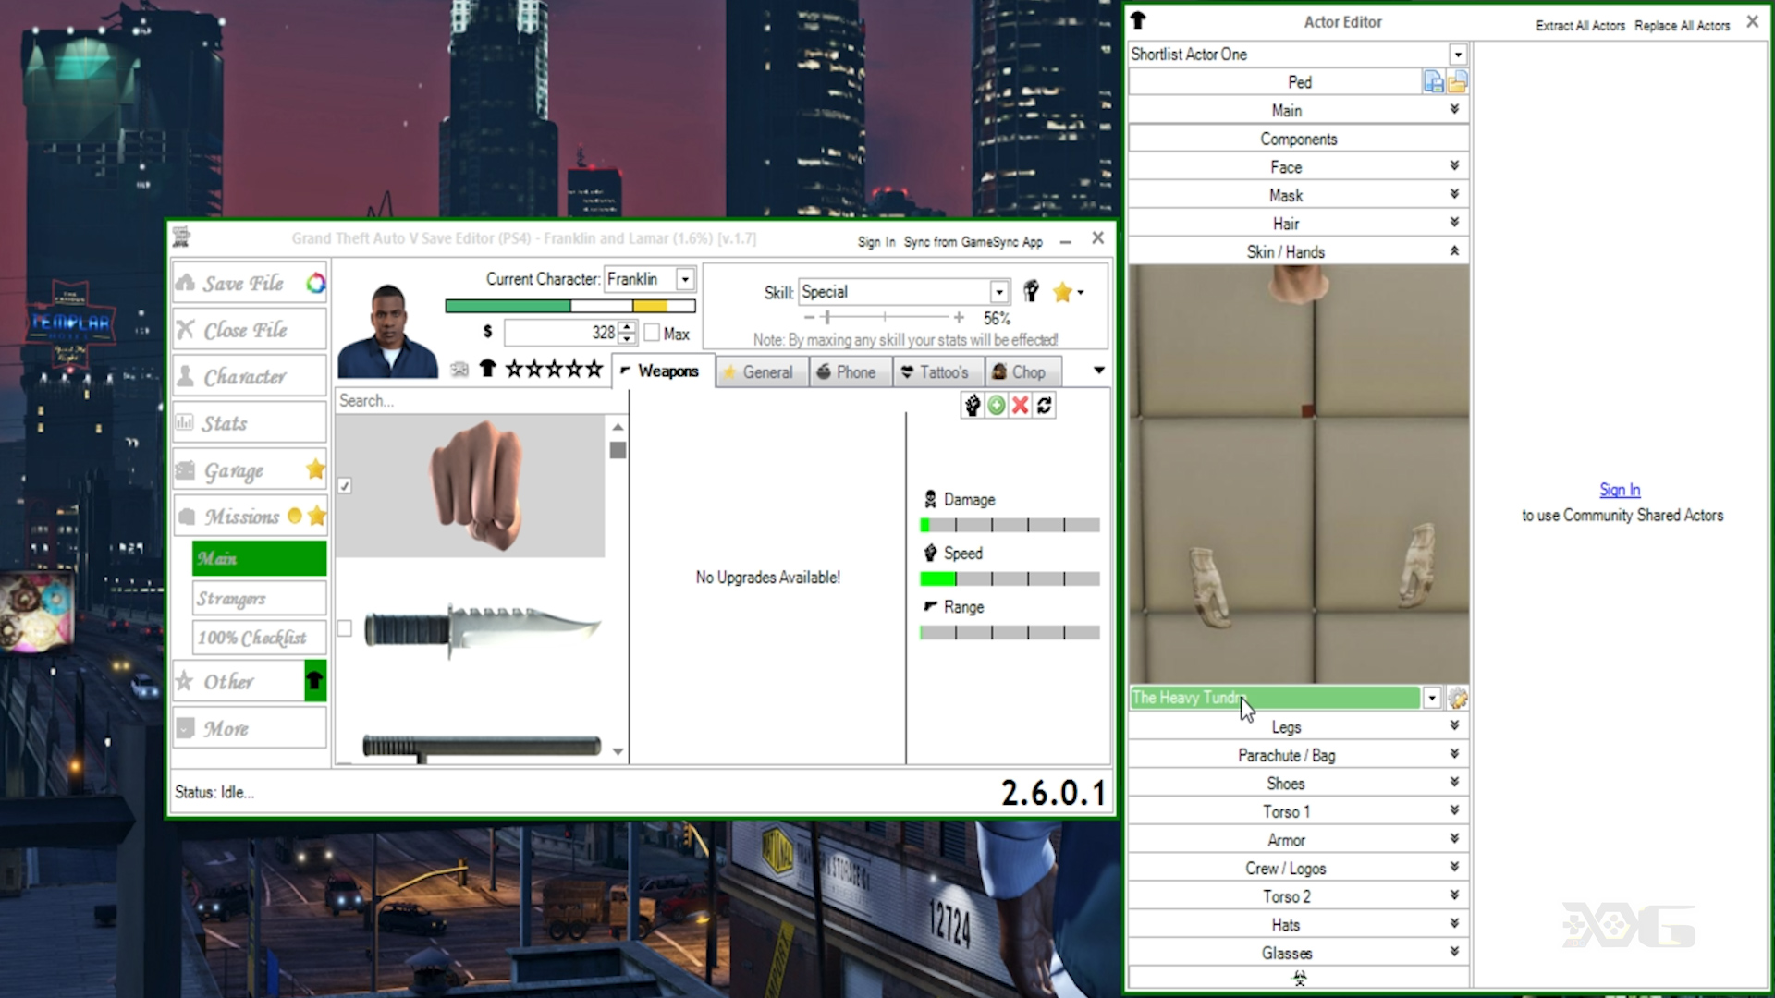This screenshot has width=1775, height=998.
Task: Open the Current Character dropdown
Action: tap(685, 279)
